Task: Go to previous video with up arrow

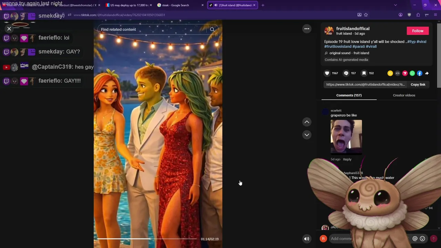Action: (307, 122)
